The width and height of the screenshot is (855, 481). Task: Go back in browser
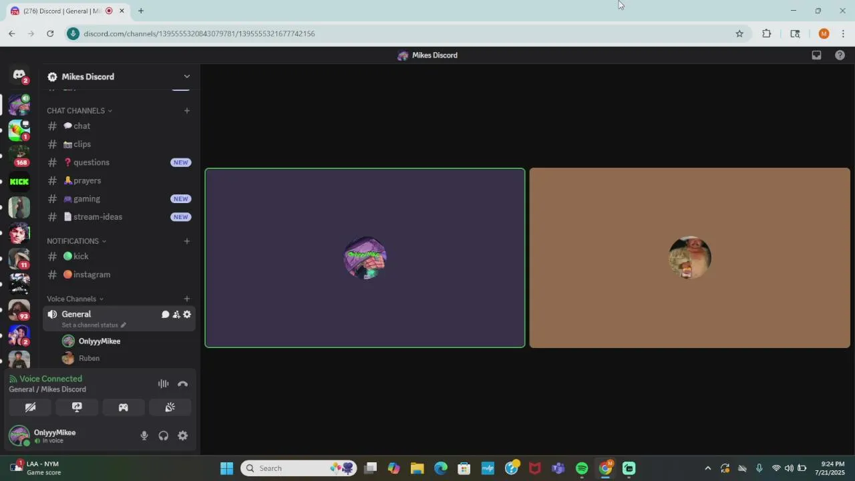pos(11,33)
